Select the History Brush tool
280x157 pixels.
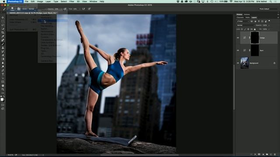pos(3,51)
